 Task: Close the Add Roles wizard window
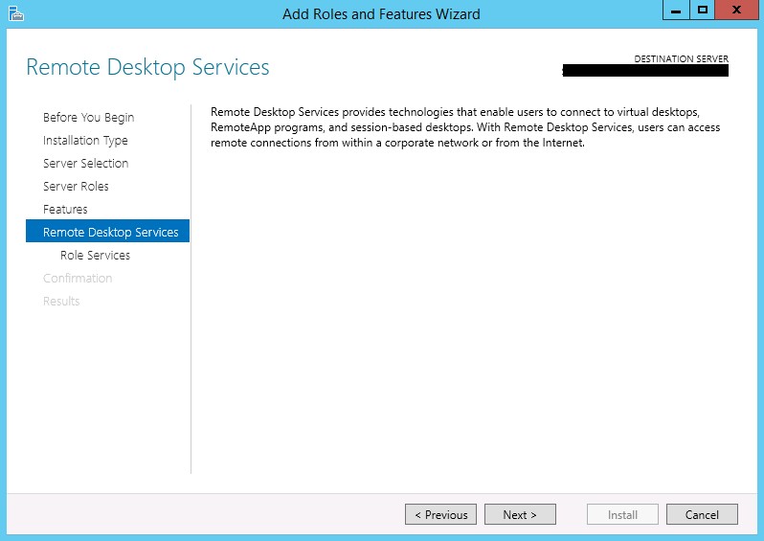click(737, 11)
